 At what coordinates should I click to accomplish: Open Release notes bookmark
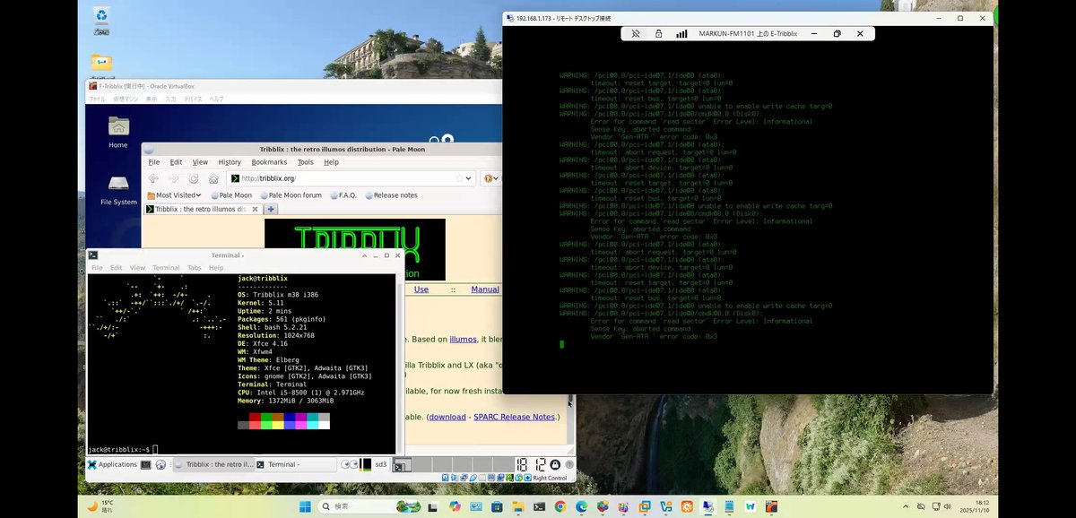[x=391, y=194]
